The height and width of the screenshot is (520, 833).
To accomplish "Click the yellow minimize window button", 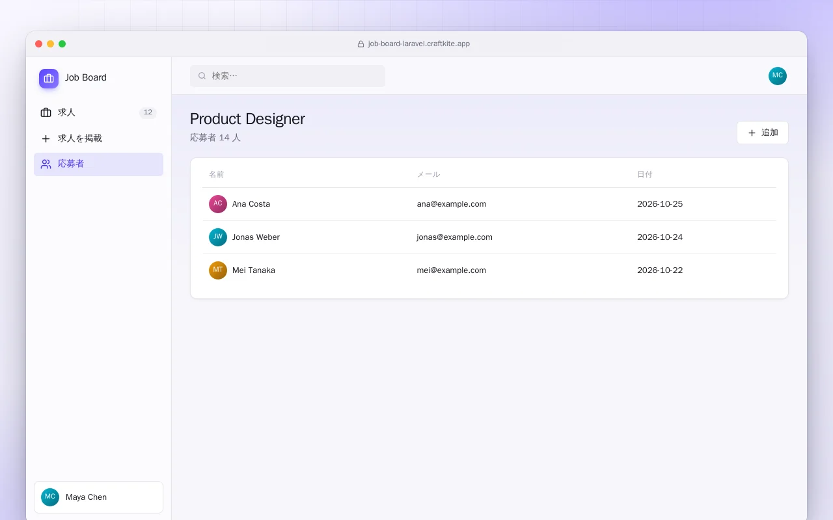I will pos(51,44).
